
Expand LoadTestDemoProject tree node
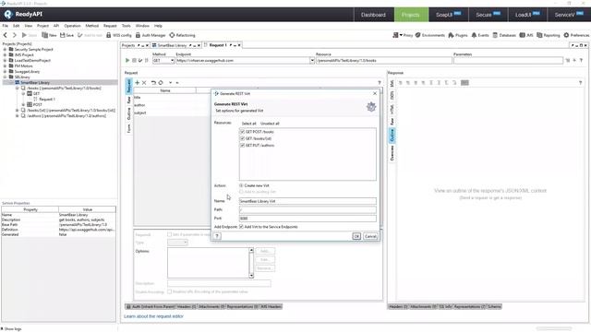point(5,60)
